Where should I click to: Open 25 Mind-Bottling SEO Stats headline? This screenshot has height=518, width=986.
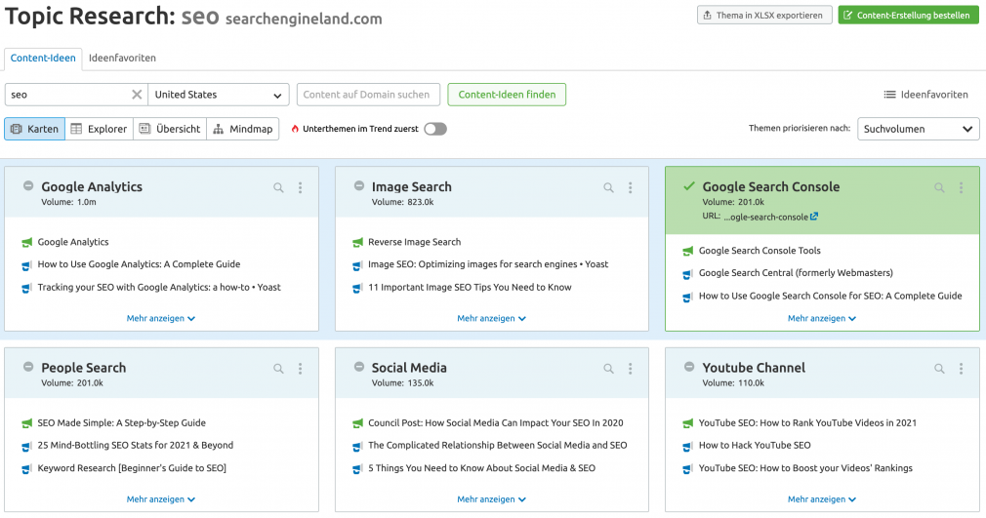[x=135, y=445]
